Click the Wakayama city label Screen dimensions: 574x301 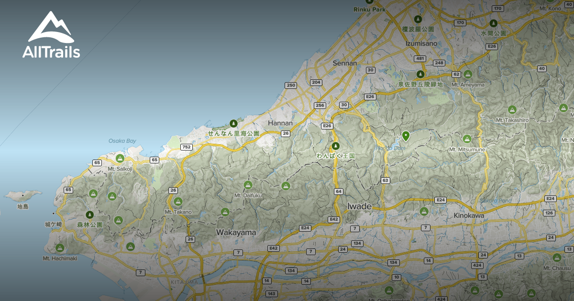click(x=237, y=232)
